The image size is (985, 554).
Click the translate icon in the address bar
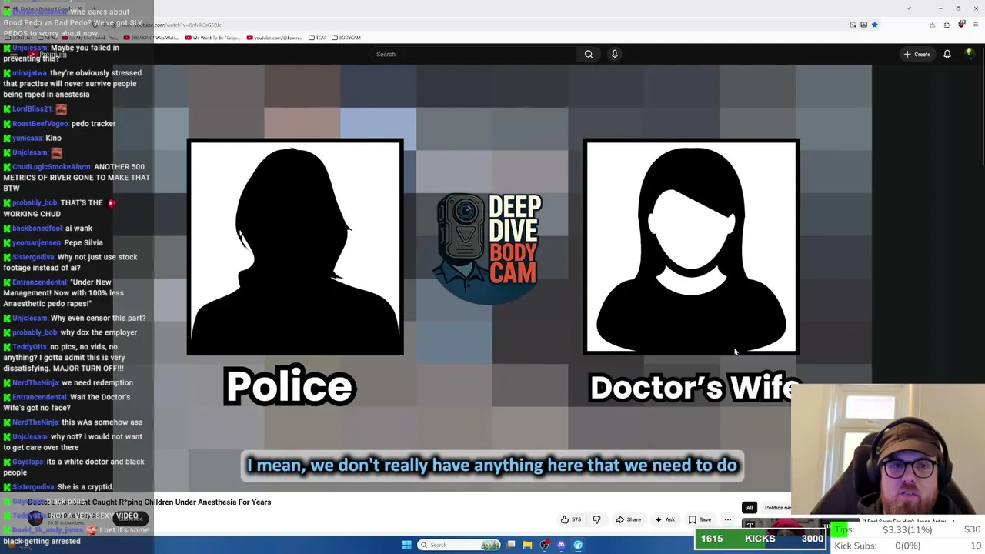point(863,25)
